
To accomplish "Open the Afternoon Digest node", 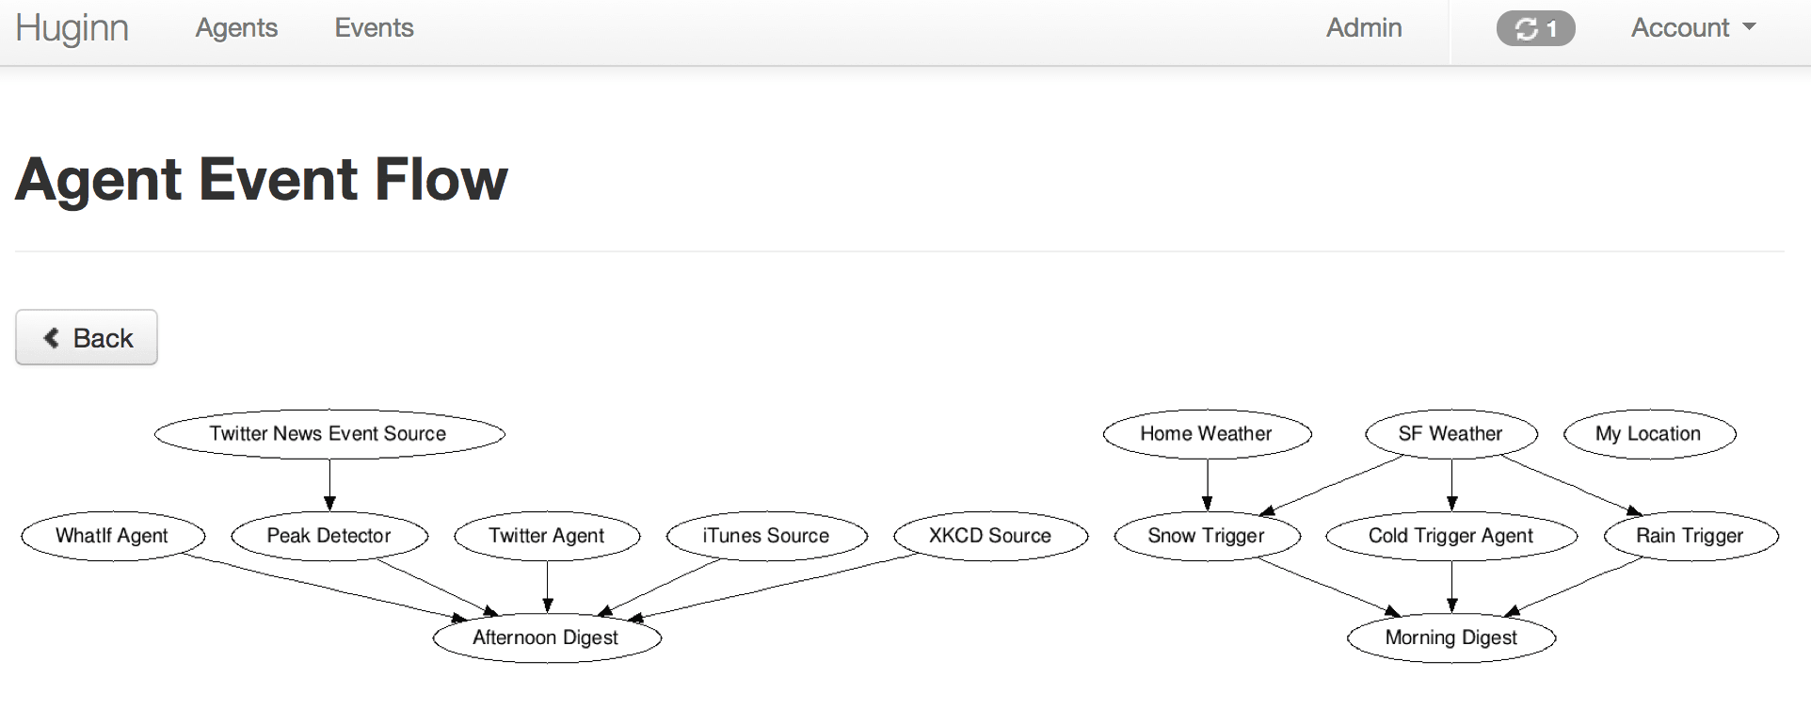I will pyautogui.click(x=546, y=637).
